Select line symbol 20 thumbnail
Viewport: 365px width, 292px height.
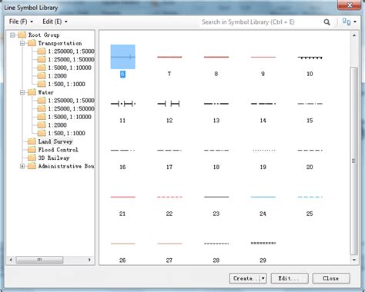pos(310,150)
